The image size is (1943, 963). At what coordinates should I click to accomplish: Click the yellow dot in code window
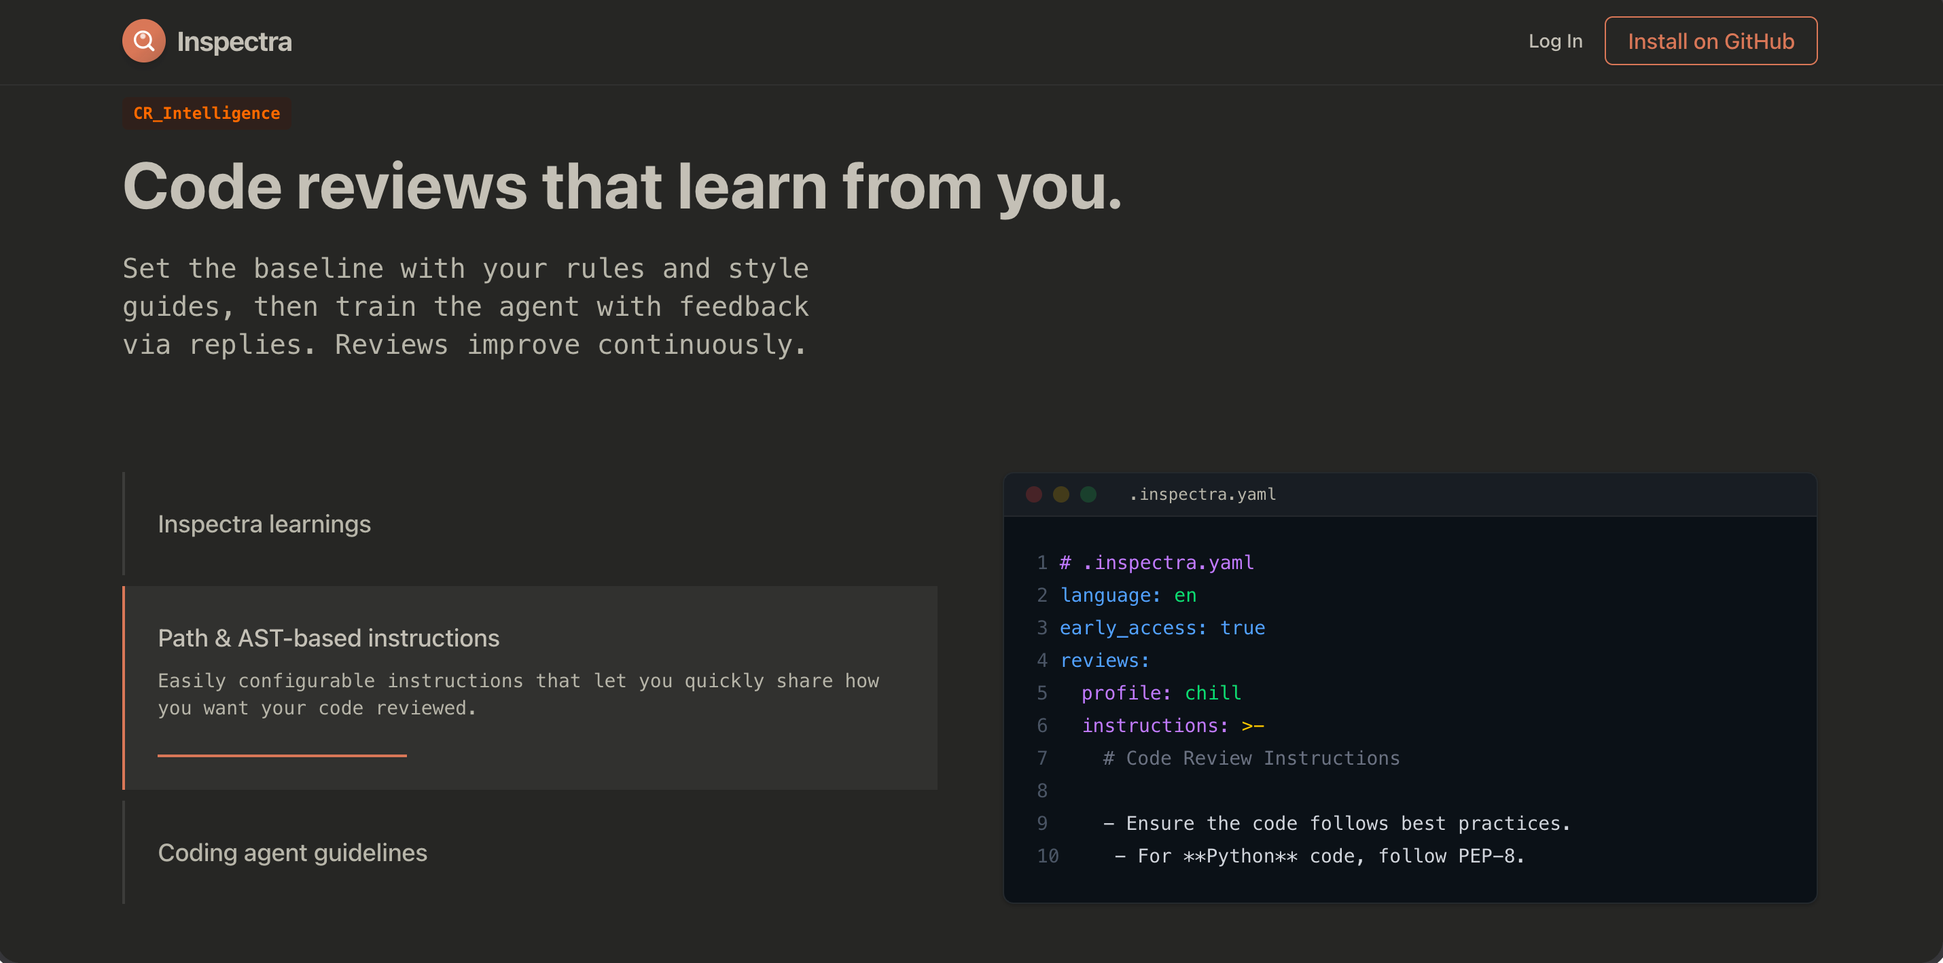1060,494
